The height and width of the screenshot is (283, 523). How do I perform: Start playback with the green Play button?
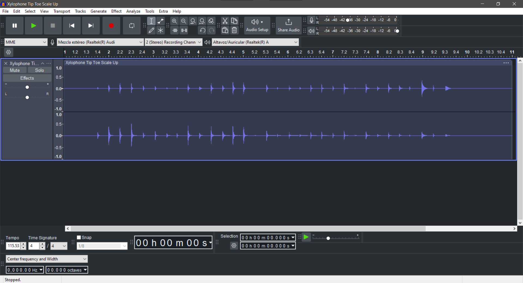pyautogui.click(x=34, y=26)
